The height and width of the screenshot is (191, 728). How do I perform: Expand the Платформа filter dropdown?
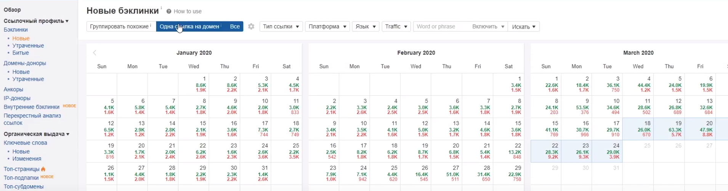pos(327,27)
